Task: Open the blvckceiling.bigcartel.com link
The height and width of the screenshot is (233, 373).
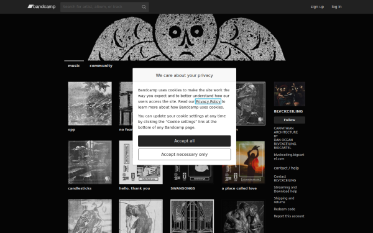Action: pyautogui.click(x=289, y=157)
